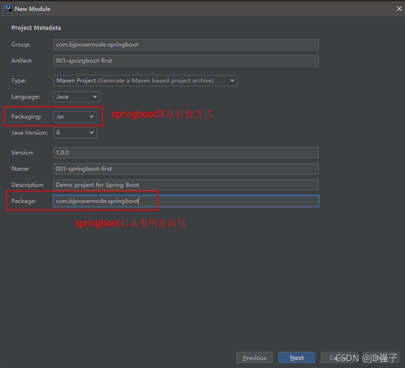Viewport: 405px width, 368px height.
Task: Click the Name field
Action: pyautogui.click(x=186, y=169)
